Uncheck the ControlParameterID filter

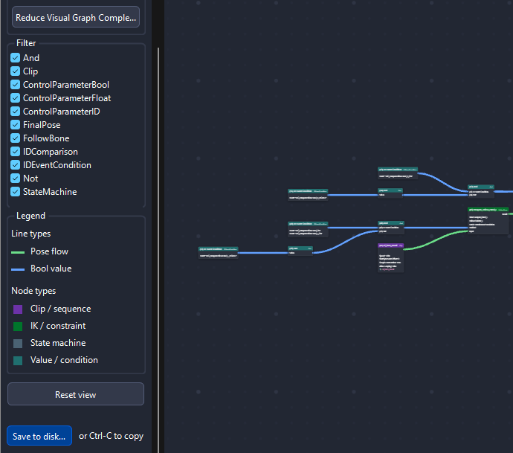point(15,112)
